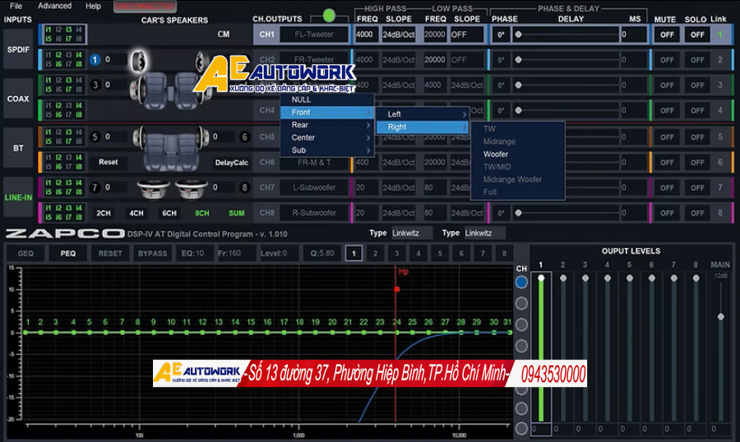Select the speaker number 6 badge
The image size is (740, 442).
point(244,137)
